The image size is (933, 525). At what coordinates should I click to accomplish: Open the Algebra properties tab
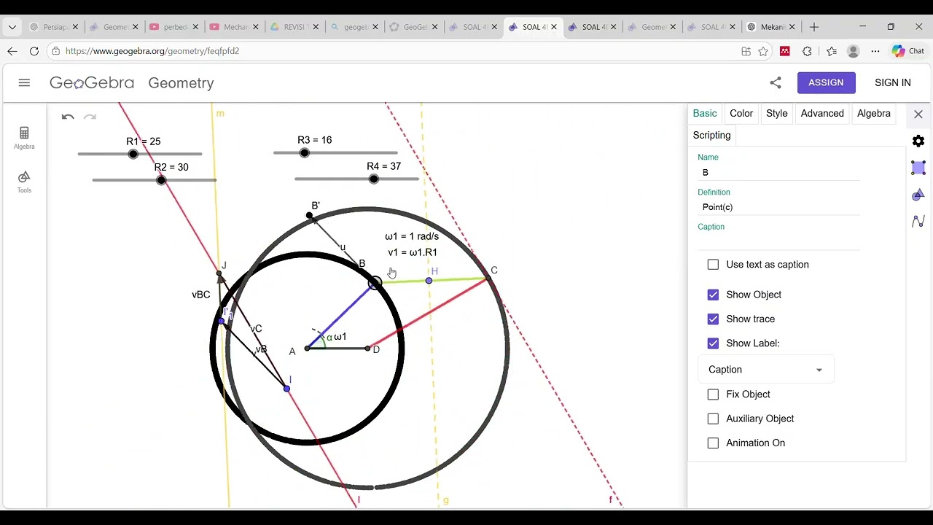click(x=874, y=114)
